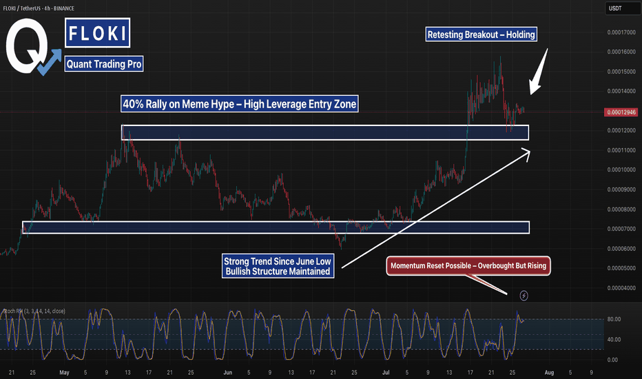Select the '40% Rally on Meme Hype' note
This screenshot has height=379, width=642.
coord(240,103)
